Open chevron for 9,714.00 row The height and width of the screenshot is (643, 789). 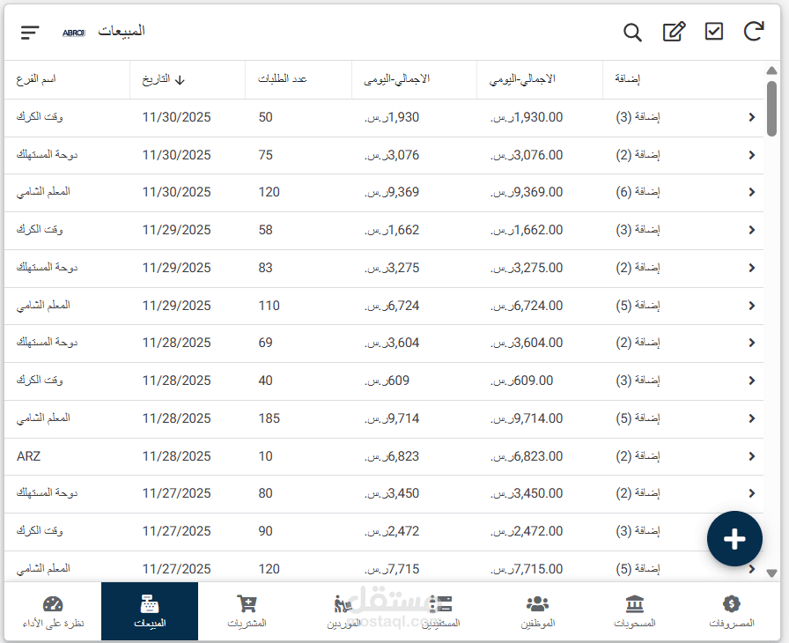(752, 418)
